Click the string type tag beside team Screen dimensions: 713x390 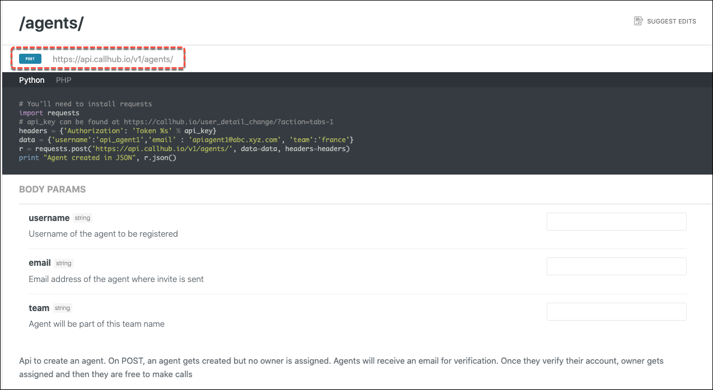coord(62,308)
